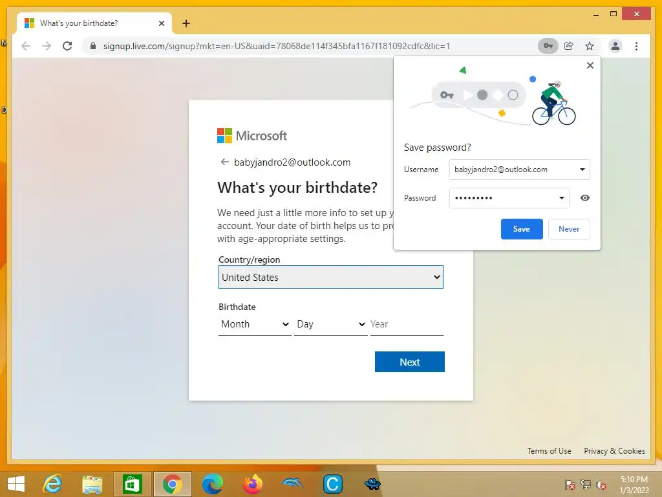Click the browser forward arrow

click(x=47, y=46)
